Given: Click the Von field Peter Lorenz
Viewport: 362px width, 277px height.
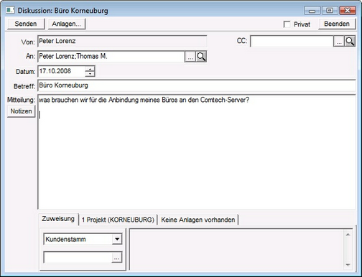Looking at the screenshot, I should click(122, 41).
